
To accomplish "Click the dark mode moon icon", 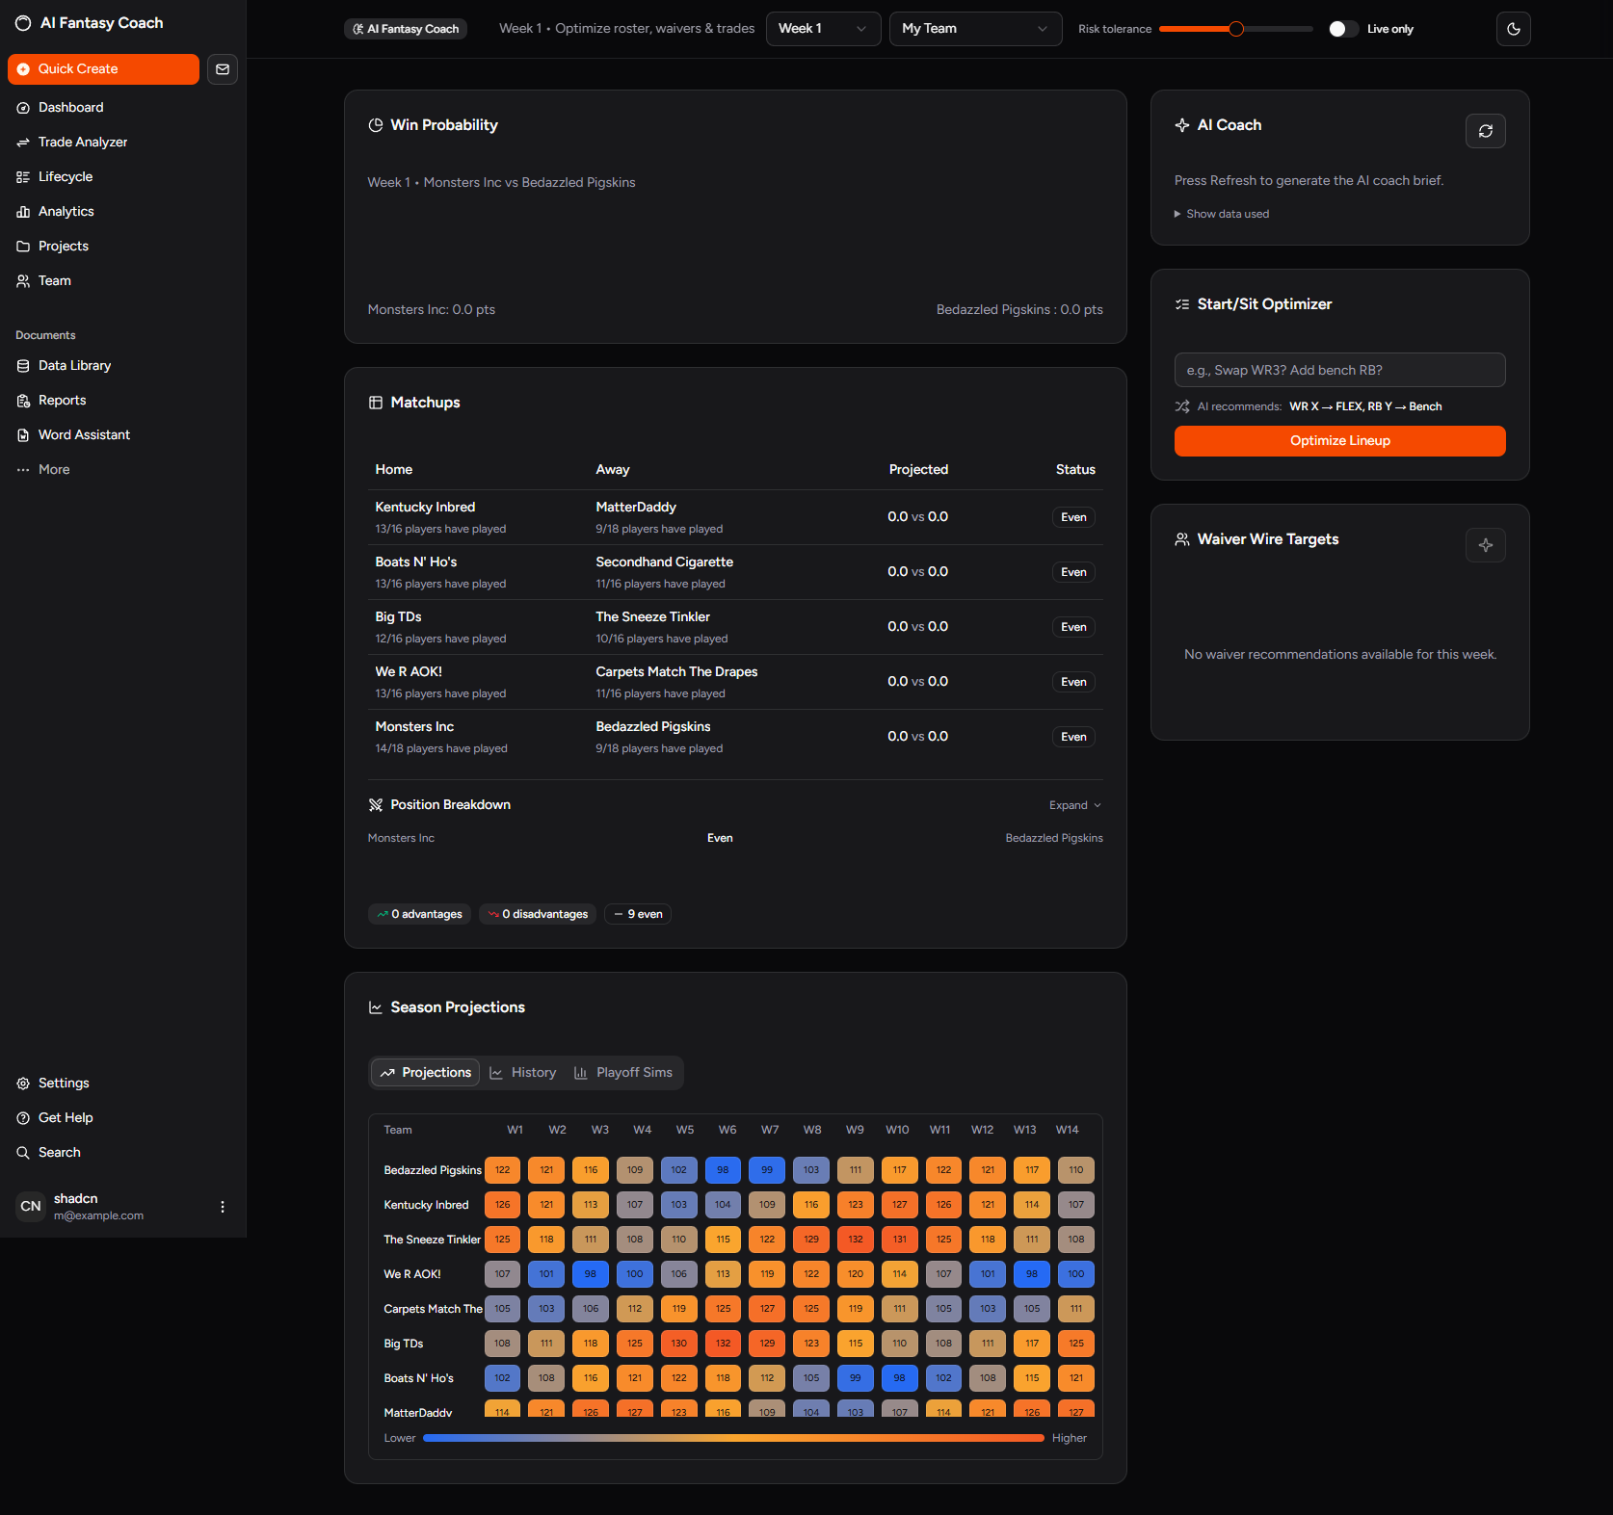I will pyautogui.click(x=1513, y=29).
